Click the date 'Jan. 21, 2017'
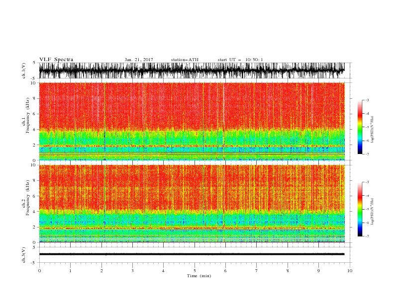 (139, 60)
